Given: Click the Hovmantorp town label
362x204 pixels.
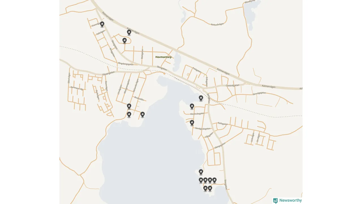Looking at the screenshot, I should [163, 57].
